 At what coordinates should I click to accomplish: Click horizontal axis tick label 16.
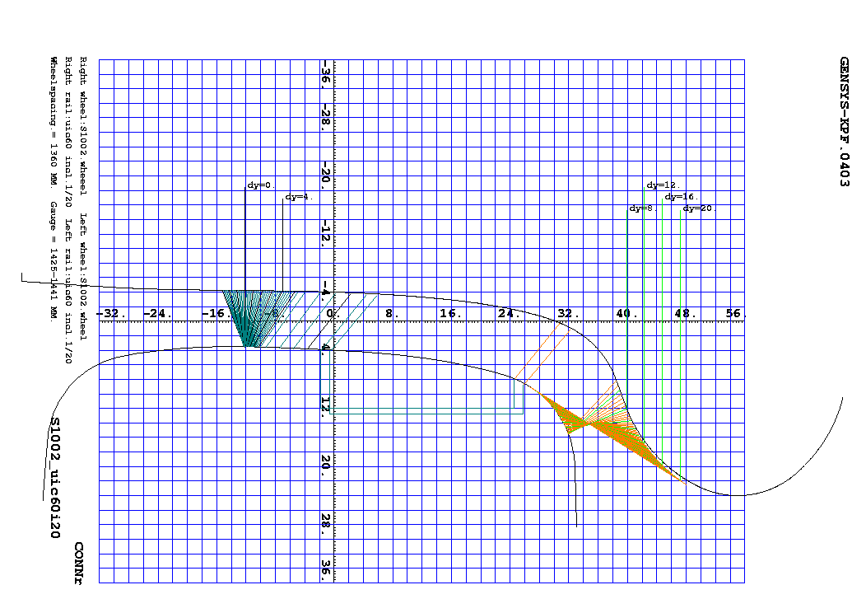[450, 313]
